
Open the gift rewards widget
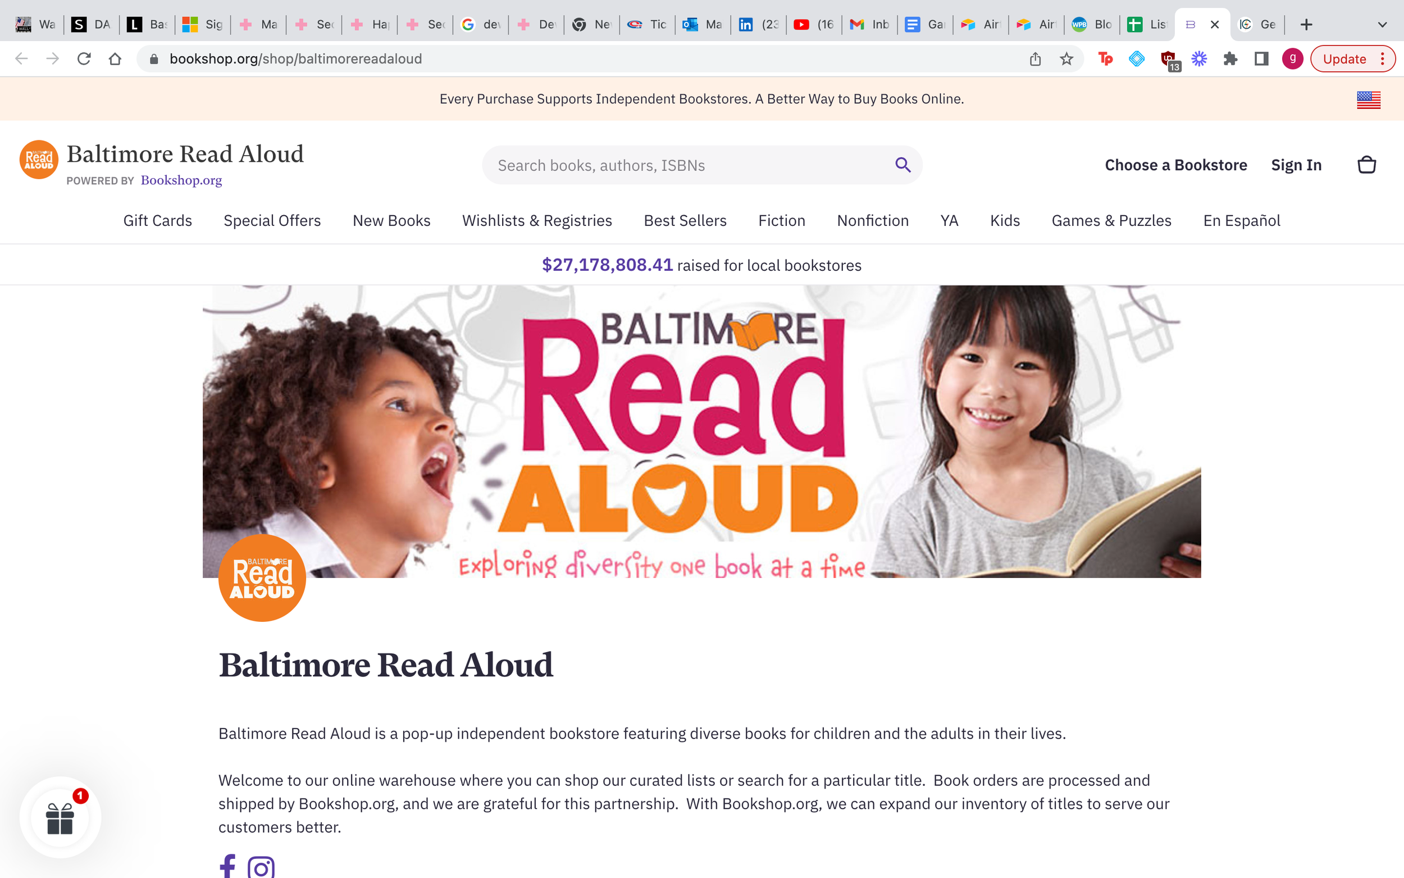60,817
